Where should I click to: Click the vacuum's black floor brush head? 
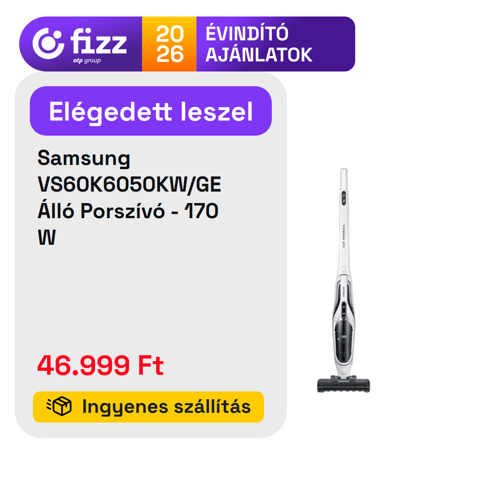point(343,385)
